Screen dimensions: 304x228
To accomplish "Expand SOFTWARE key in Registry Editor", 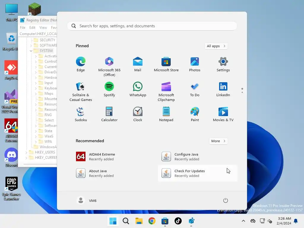I will tap(31, 45).
